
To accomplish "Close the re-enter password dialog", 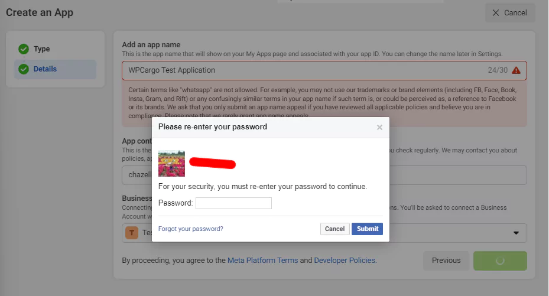I will (379, 127).
